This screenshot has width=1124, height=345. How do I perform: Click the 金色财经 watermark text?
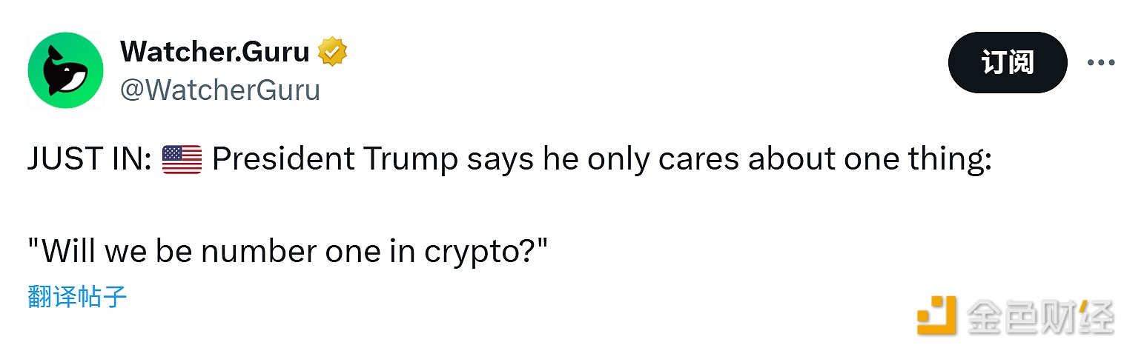coord(1039,317)
